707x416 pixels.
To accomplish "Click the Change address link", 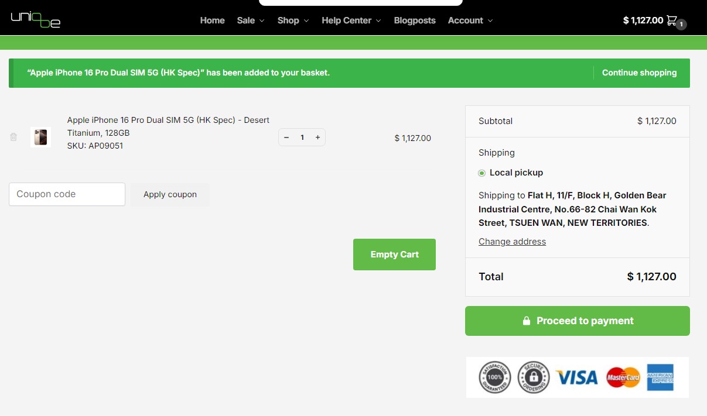I will (x=512, y=242).
